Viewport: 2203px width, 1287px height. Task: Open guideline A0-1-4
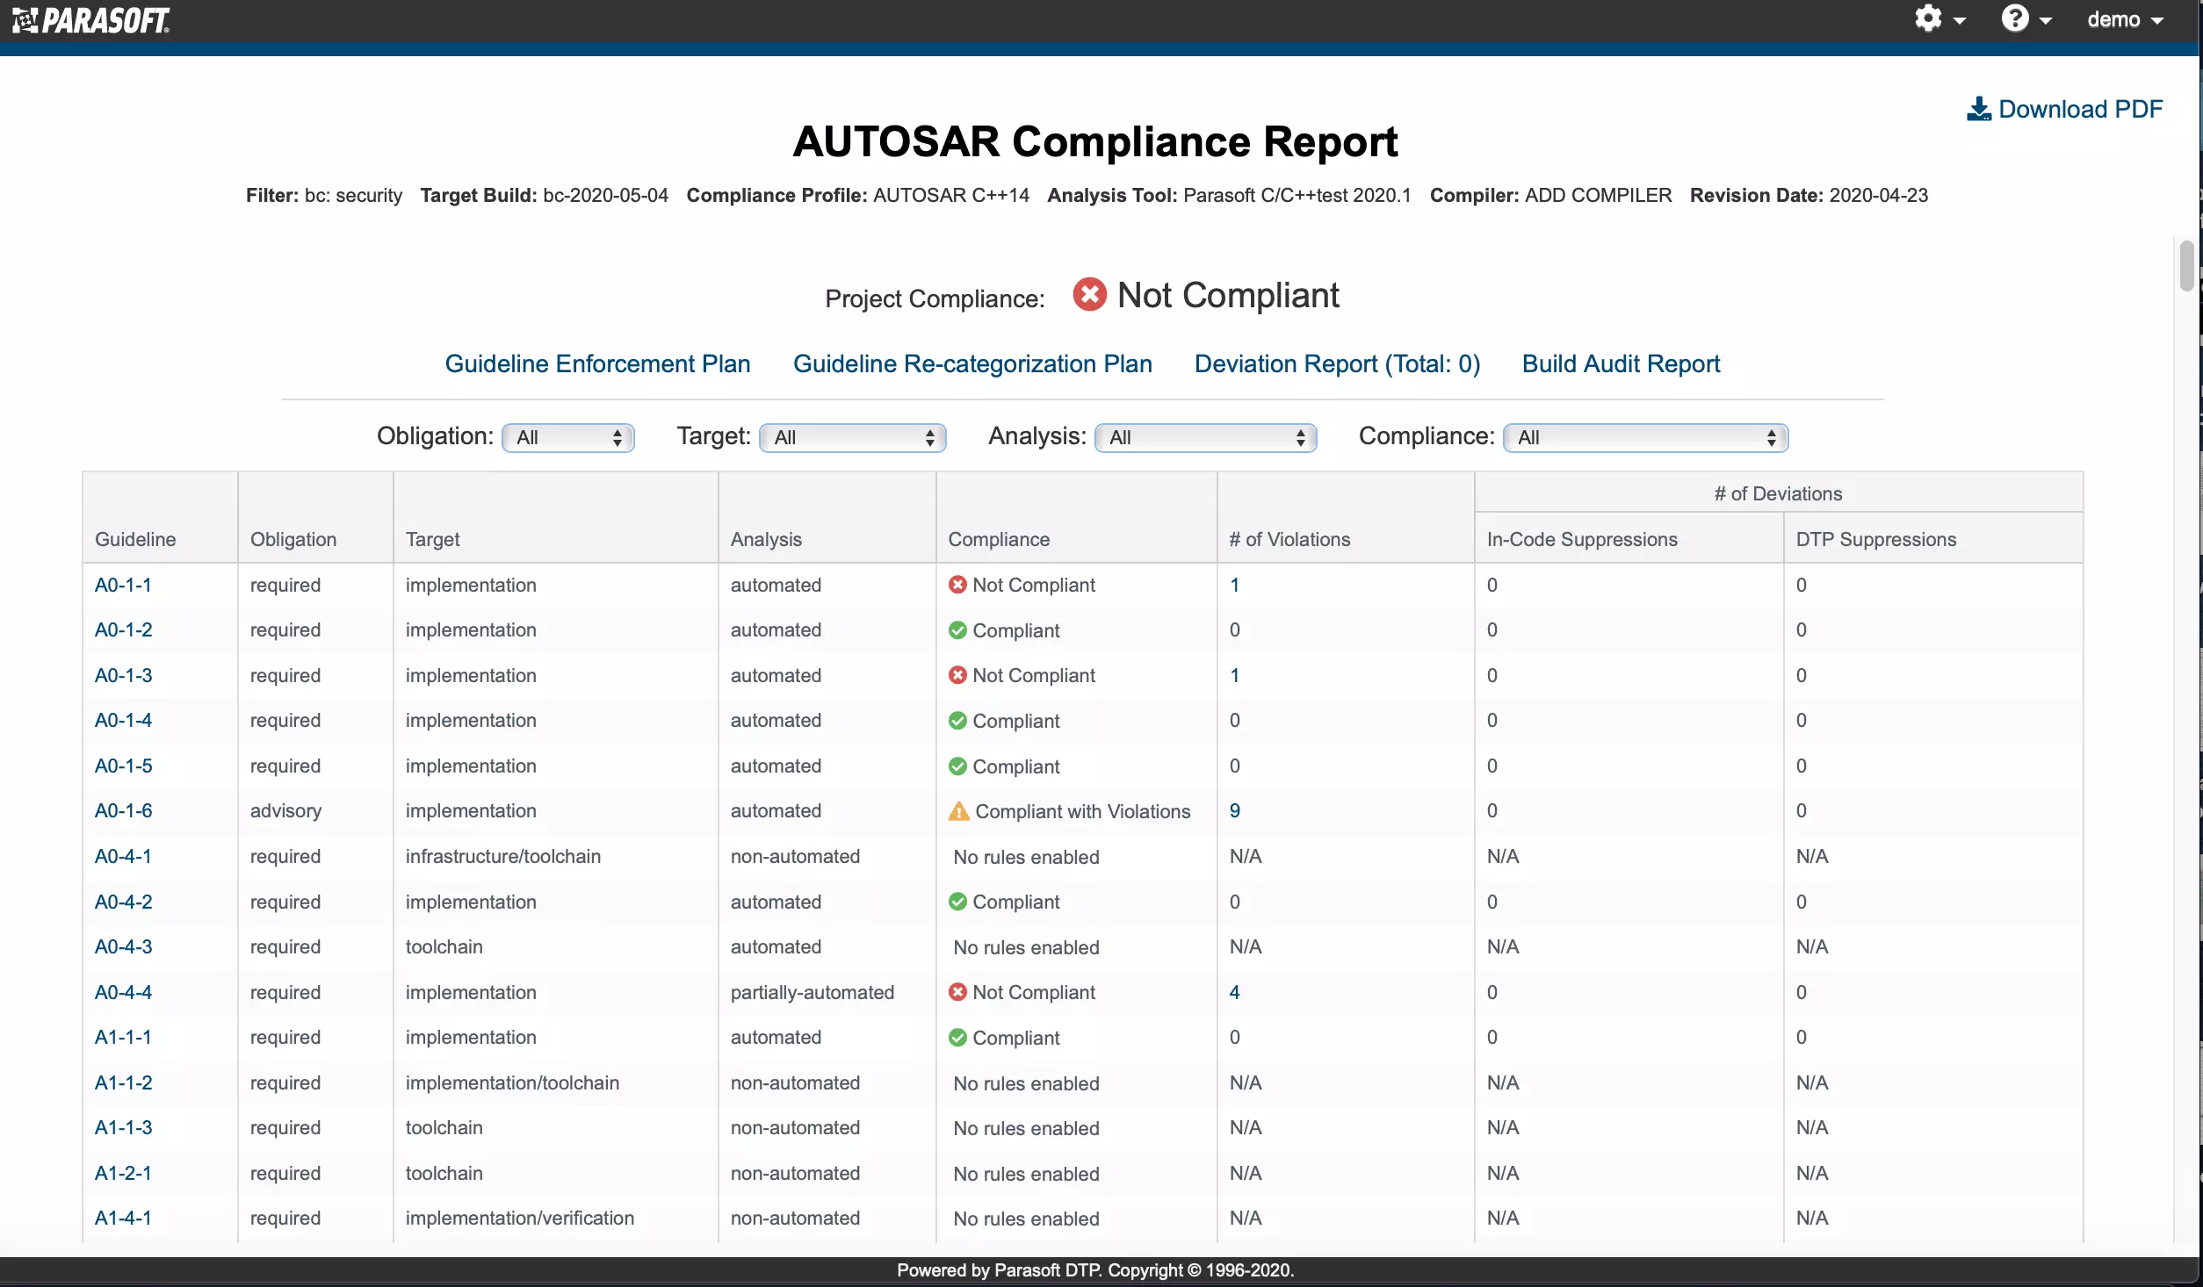tap(123, 720)
